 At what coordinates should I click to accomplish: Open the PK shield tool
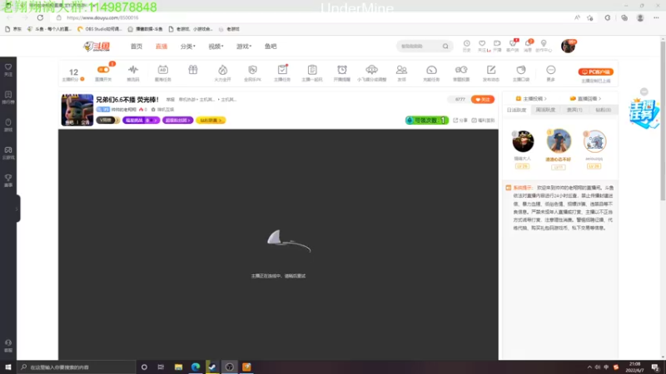pyautogui.click(x=252, y=72)
